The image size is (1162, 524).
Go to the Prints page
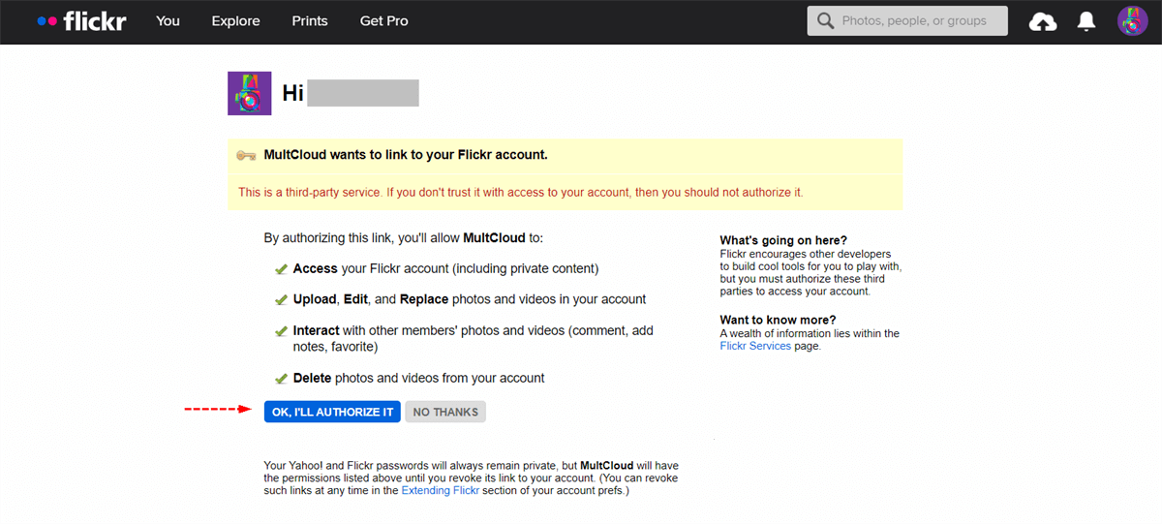click(310, 21)
